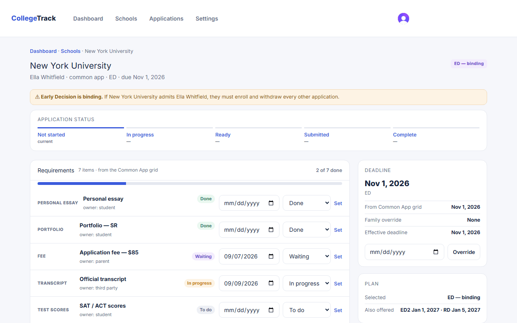Click the To do badge on test scores row
517x323 pixels.
pos(206,310)
